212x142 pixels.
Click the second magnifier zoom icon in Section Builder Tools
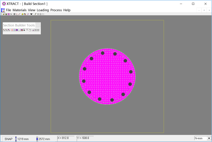tap(6, 30)
